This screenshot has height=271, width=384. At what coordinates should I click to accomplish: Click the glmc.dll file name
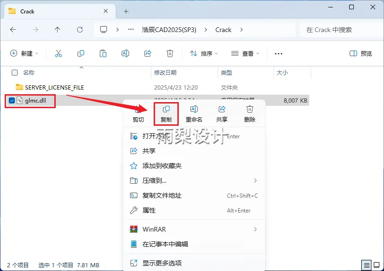(x=35, y=100)
